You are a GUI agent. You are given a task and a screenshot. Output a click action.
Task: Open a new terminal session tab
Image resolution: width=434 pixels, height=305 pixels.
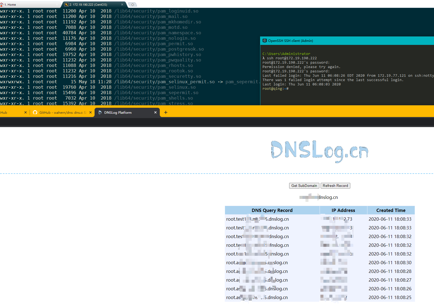coord(132,5)
